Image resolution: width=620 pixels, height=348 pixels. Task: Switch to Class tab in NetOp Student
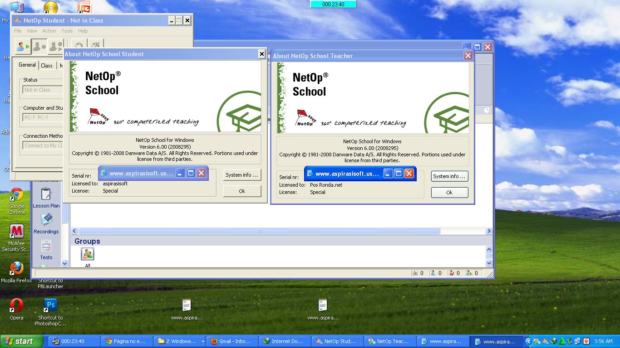tap(47, 65)
